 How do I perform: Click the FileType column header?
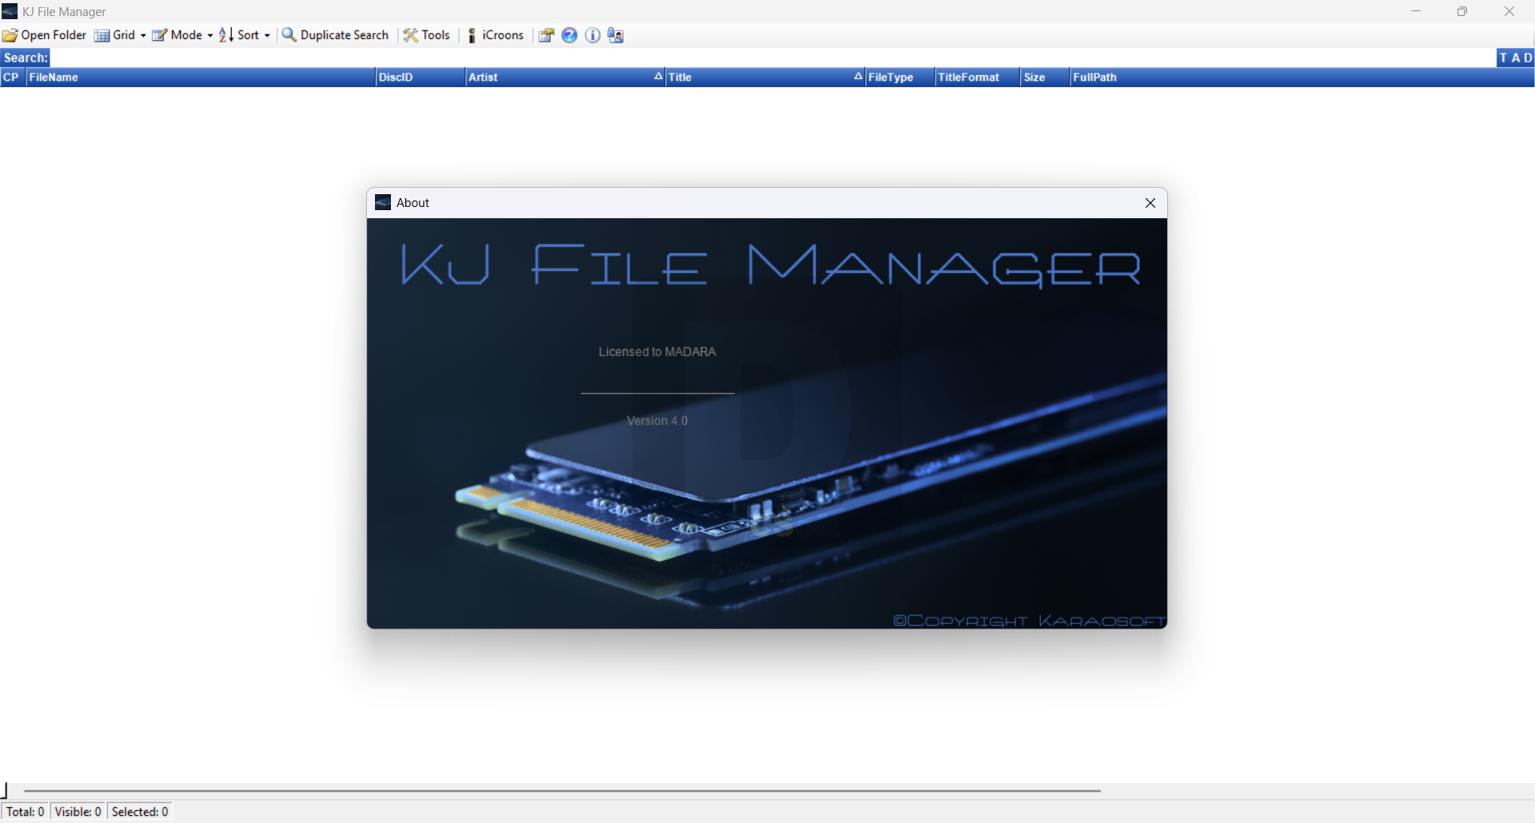899,78
